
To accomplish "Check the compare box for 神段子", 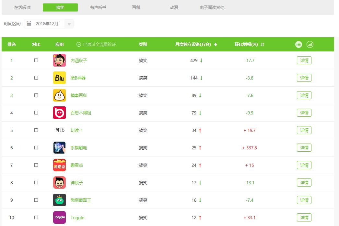I will pos(36,183).
